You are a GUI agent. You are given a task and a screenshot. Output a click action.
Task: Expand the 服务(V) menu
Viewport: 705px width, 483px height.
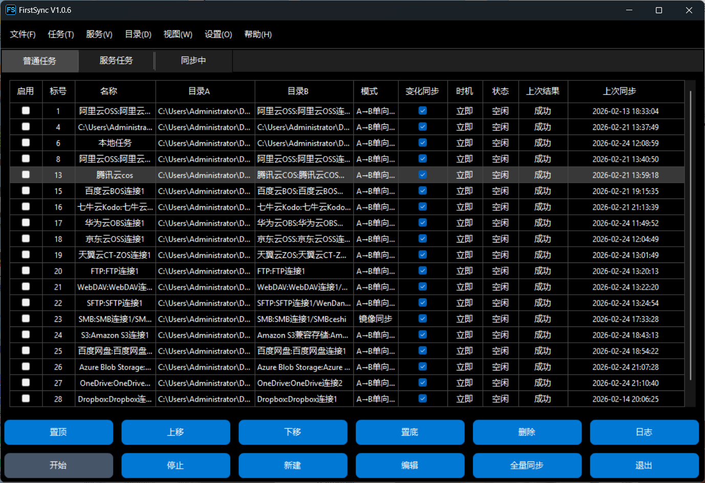(x=99, y=34)
